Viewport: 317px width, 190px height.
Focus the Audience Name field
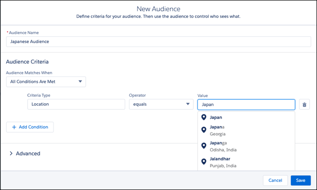[x=158, y=42]
